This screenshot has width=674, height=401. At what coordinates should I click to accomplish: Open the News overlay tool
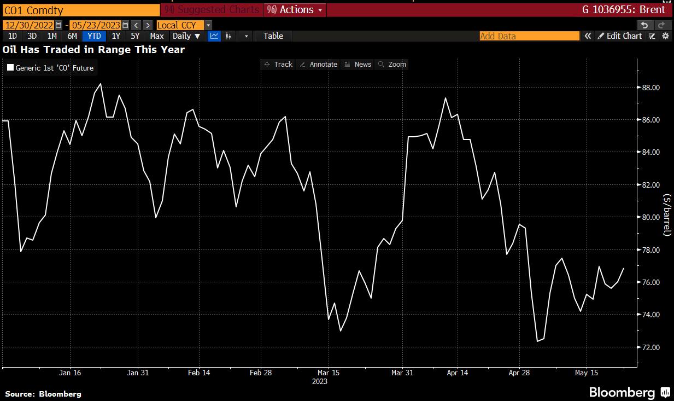357,64
